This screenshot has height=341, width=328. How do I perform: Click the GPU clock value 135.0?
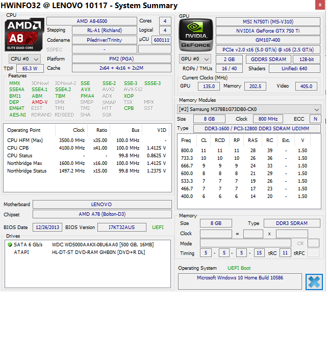[x=209, y=87]
